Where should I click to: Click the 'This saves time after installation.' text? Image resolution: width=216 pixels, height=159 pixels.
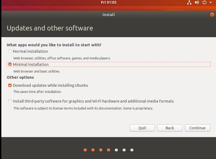[x=38, y=92]
